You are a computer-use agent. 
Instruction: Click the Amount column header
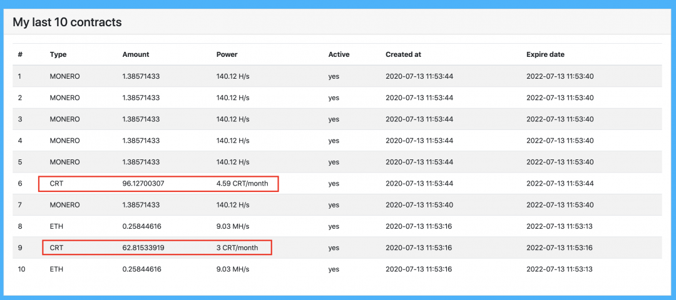click(x=136, y=54)
